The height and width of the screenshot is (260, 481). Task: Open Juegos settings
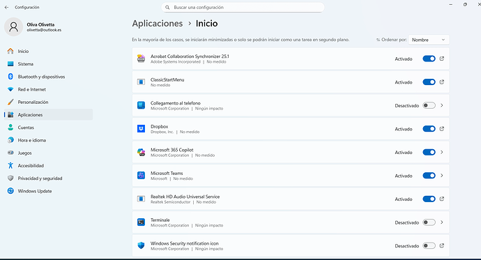(x=49, y=153)
